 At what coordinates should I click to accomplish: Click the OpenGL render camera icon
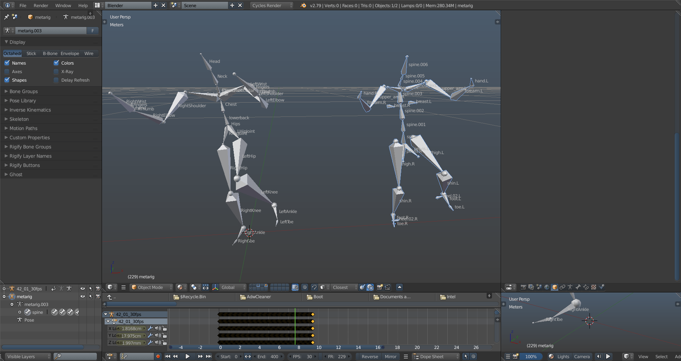379,287
